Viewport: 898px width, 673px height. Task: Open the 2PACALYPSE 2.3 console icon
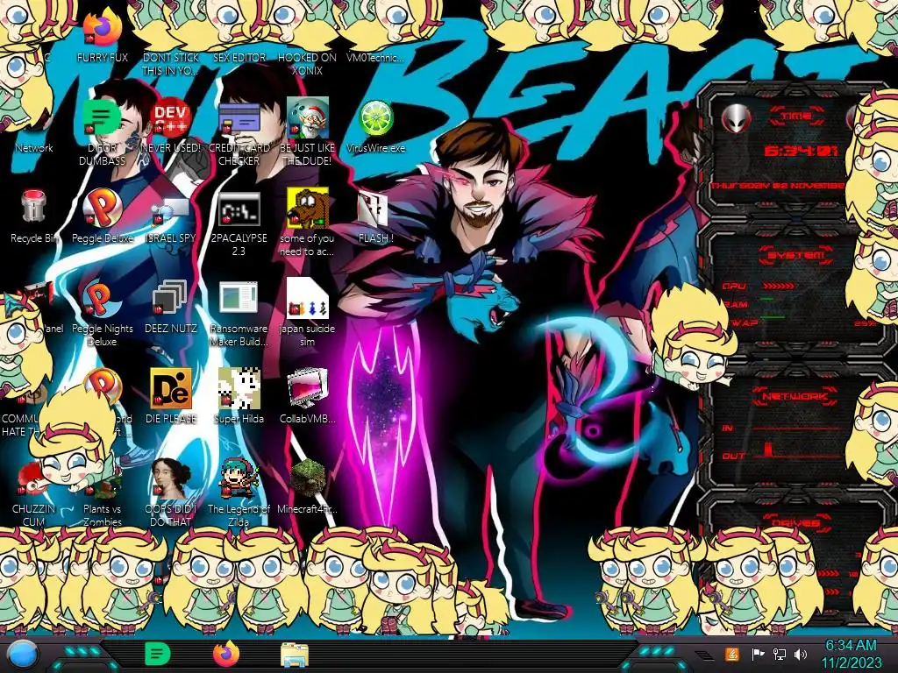[239, 209]
